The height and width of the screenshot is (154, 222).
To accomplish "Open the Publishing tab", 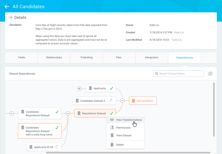I will pos(86,57).
